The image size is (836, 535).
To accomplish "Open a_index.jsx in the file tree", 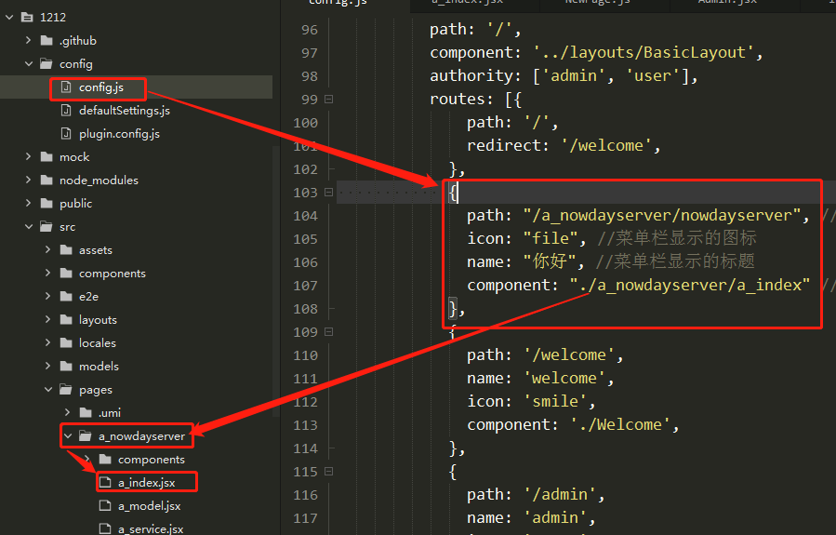I will (x=147, y=483).
